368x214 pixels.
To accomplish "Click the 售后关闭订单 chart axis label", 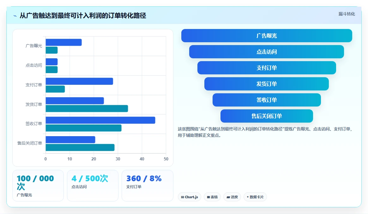I will click(x=30, y=143).
